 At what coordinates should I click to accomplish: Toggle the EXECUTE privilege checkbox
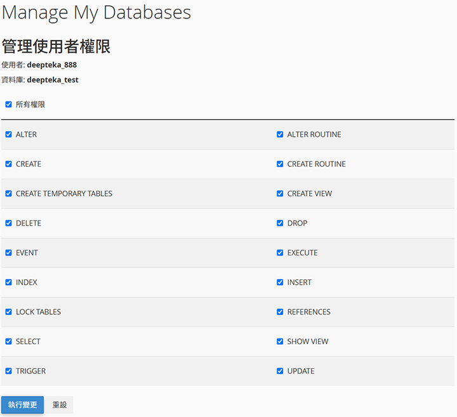click(280, 253)
